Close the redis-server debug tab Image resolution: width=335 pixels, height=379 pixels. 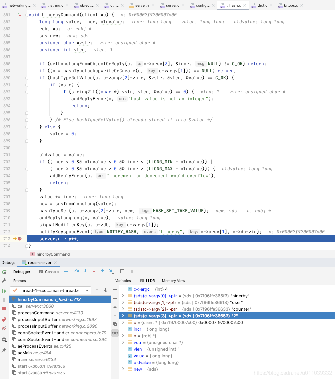coord(55,262)
